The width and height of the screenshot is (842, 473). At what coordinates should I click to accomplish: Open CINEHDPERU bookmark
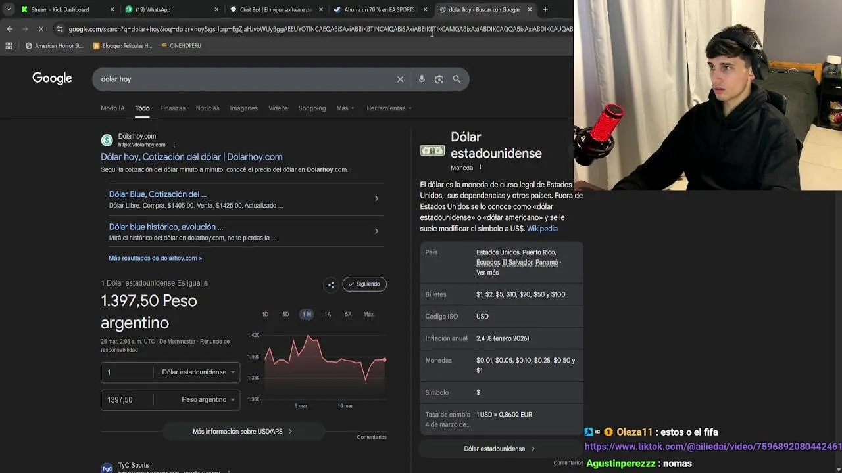181,46
